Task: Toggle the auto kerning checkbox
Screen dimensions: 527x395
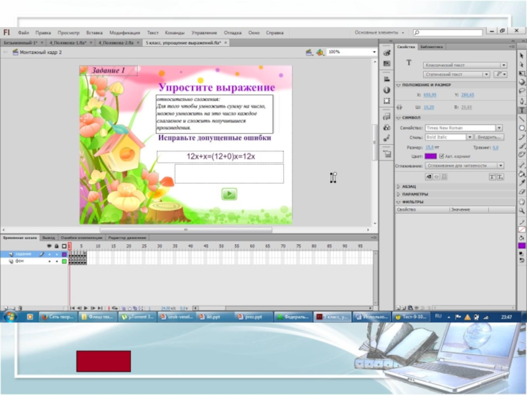Action: [x=442, y=156]
